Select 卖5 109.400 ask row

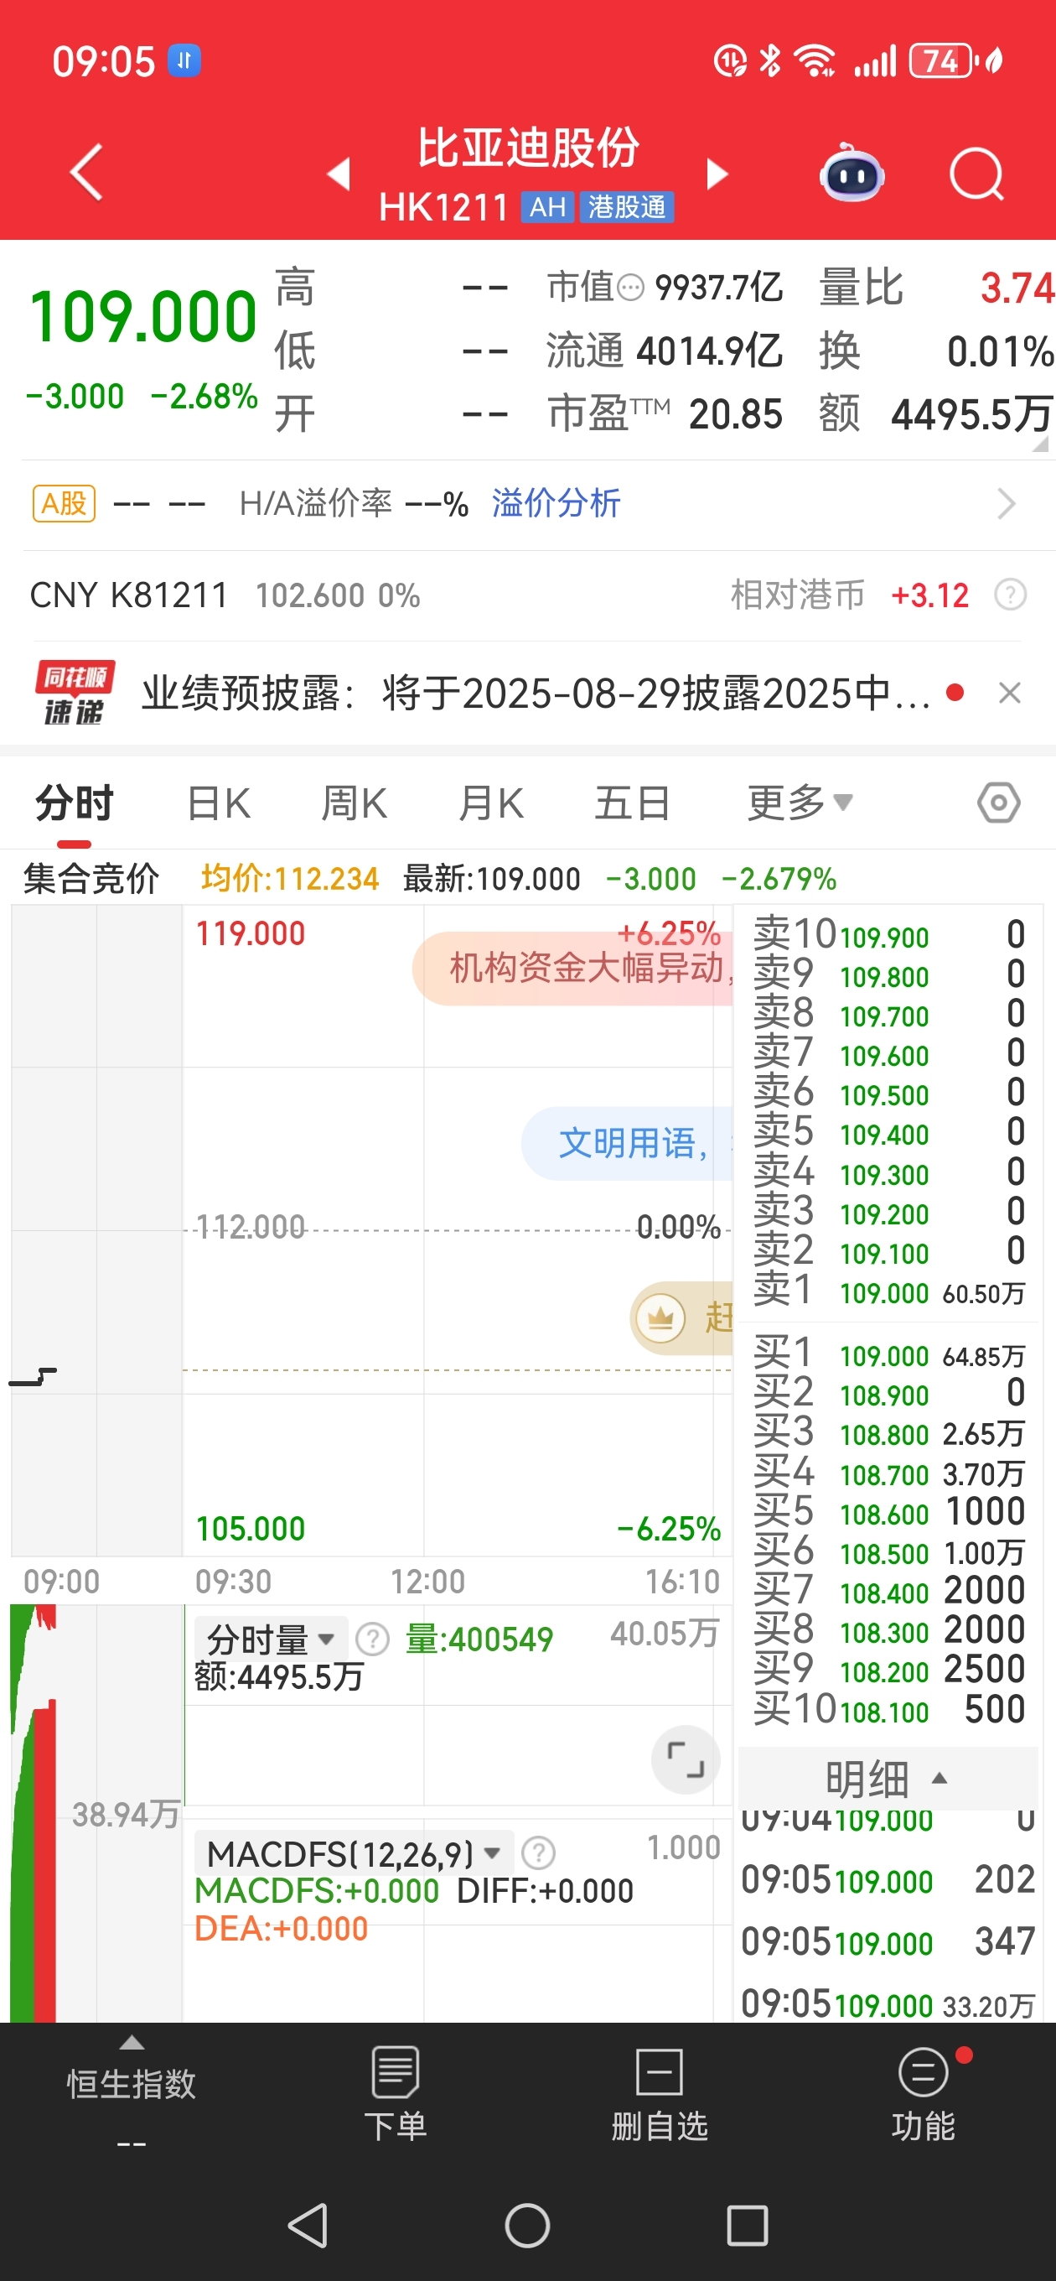pos(888,1134)
